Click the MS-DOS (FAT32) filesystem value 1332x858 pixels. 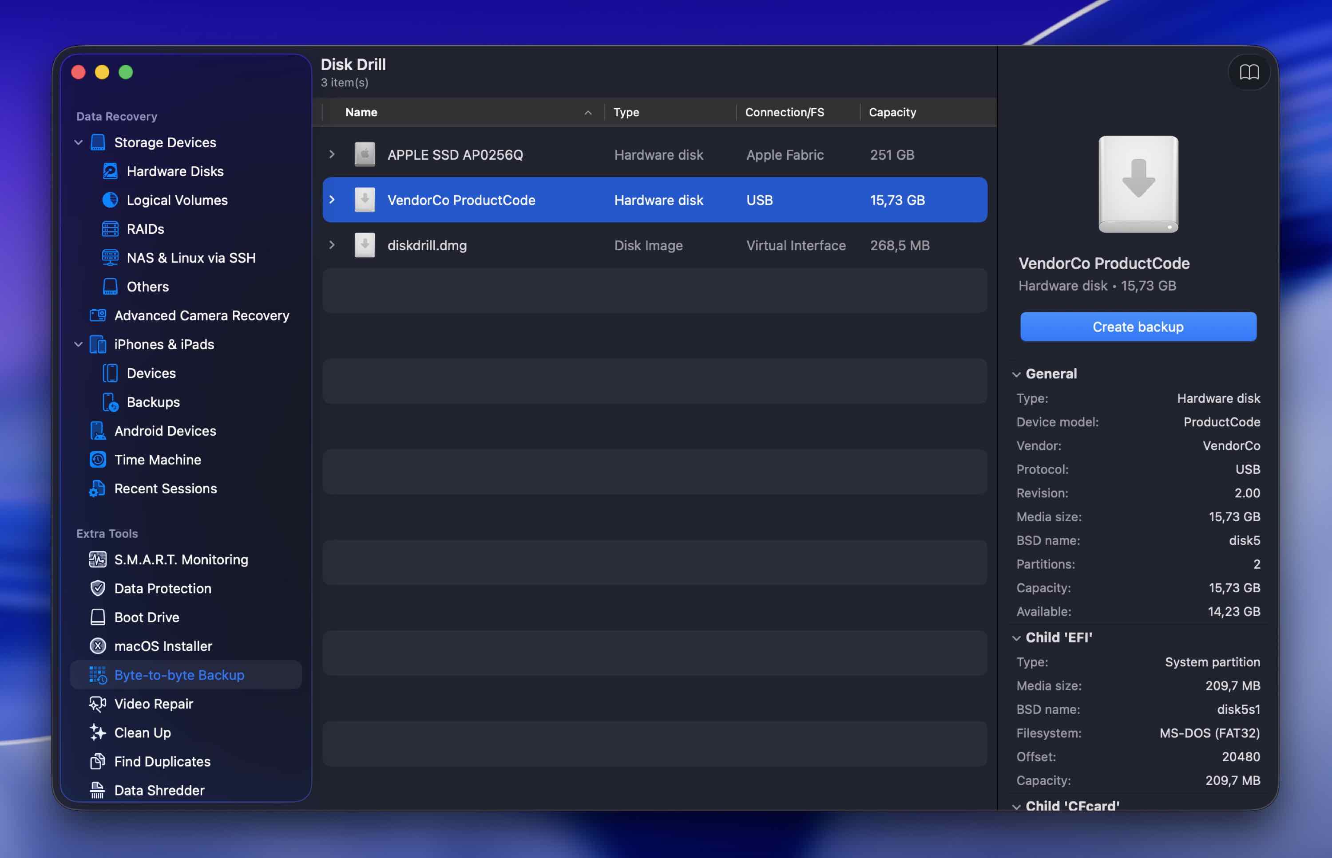(x=1210, y=733)
